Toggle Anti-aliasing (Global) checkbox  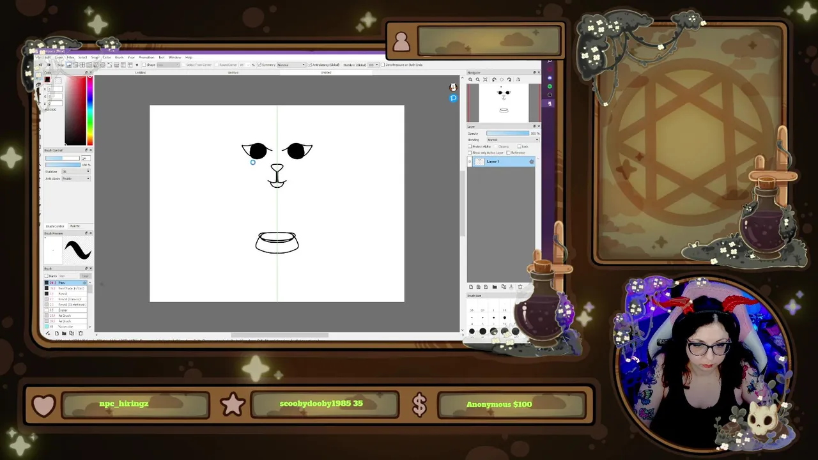(310, 65)
